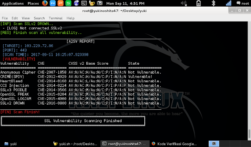Select the active workspace in switcher
This screenshot has width=251, height=147.
coord(214,143)
